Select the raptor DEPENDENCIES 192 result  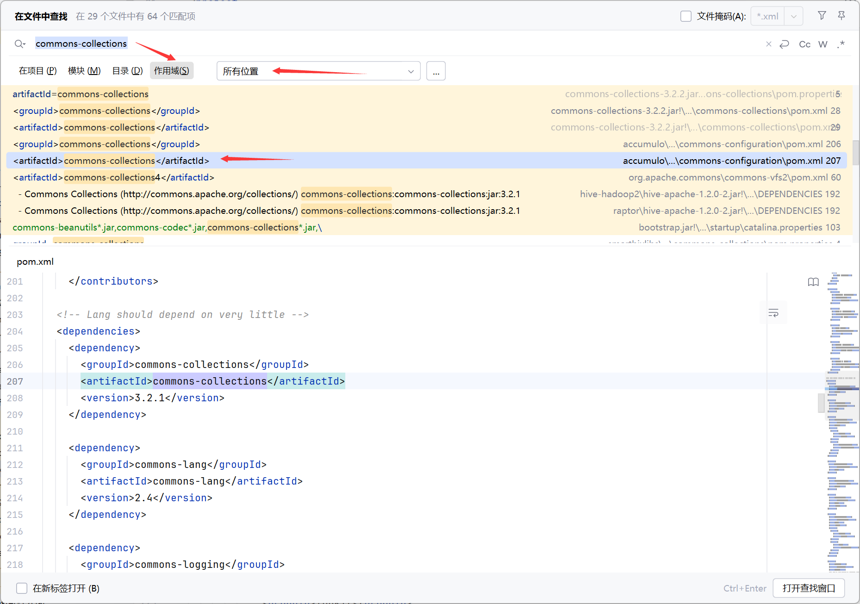(x=427, y=211)
